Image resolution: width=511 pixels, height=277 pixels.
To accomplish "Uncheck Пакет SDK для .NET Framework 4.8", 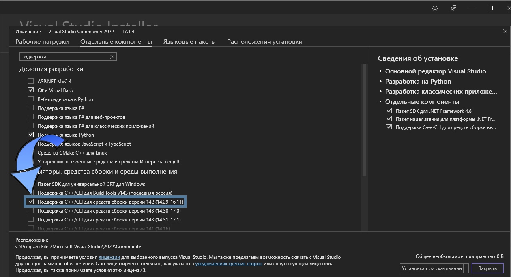I will tap(389, 111).
